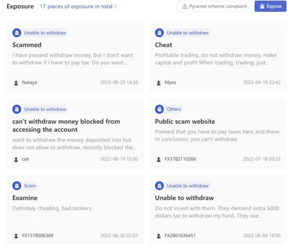Click the siren icon inside the Expose button

[x=262, y=6]
